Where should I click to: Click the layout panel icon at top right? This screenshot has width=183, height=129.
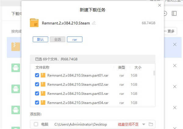pos(174,13)
